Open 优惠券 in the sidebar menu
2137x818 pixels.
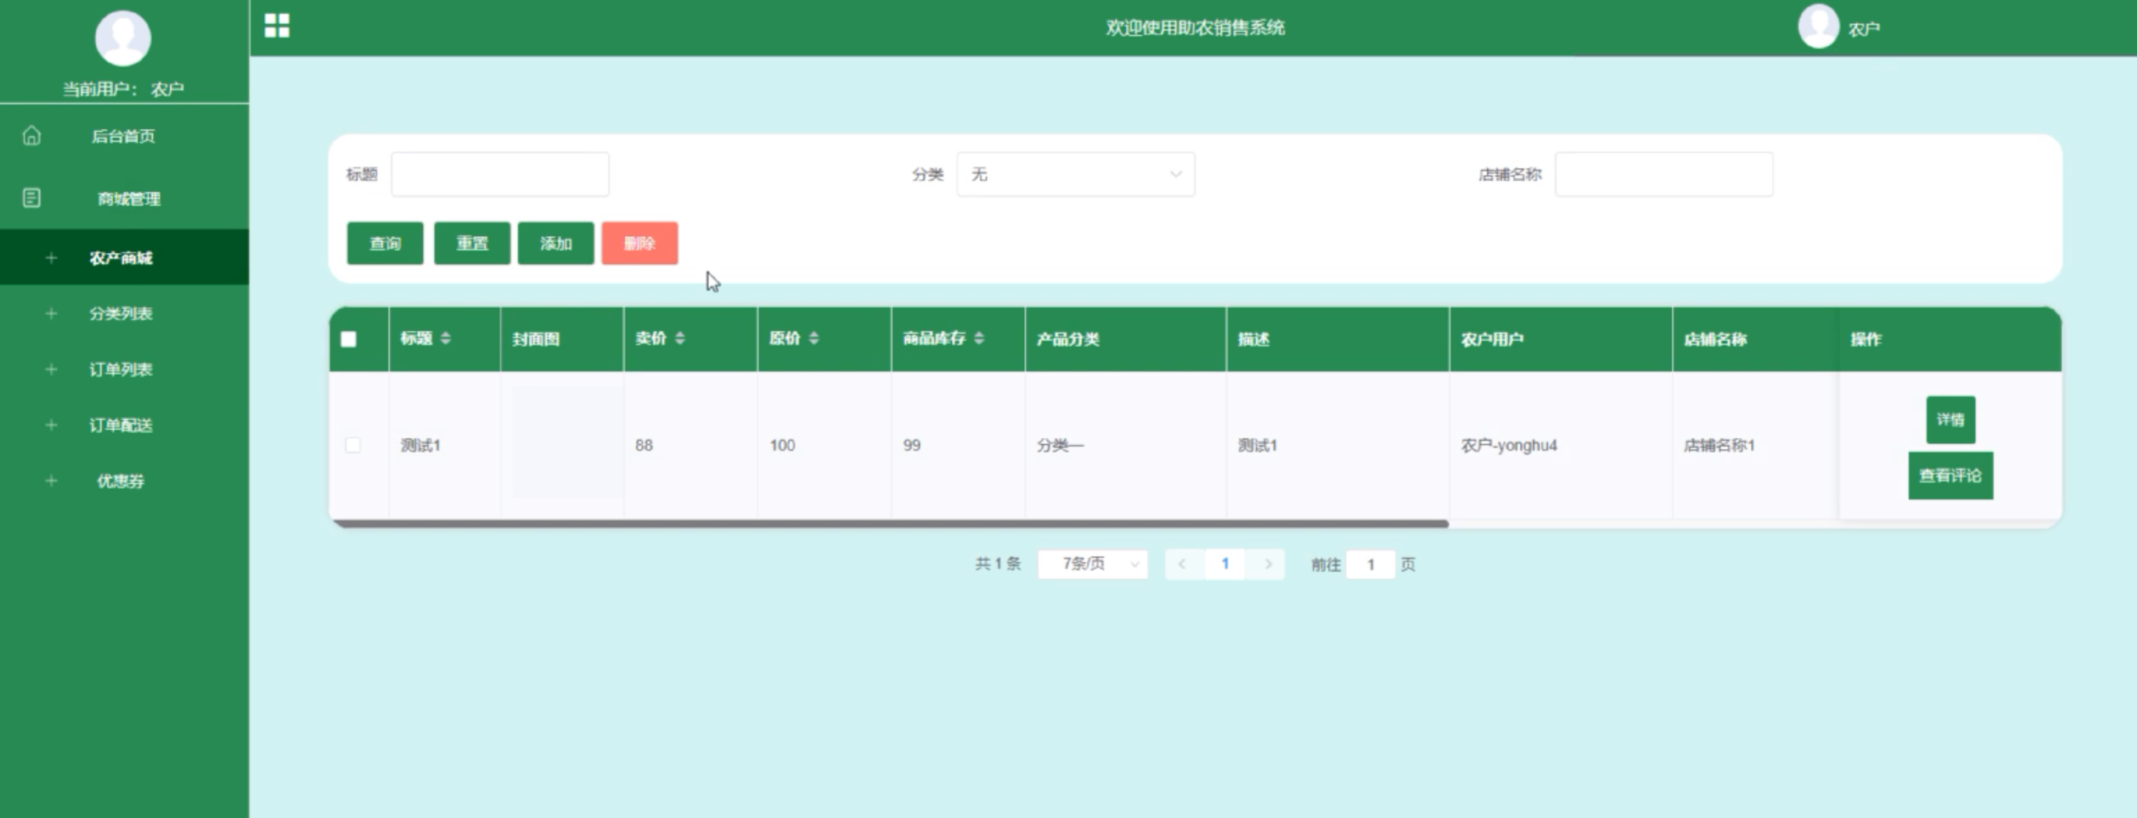(120, 481)
